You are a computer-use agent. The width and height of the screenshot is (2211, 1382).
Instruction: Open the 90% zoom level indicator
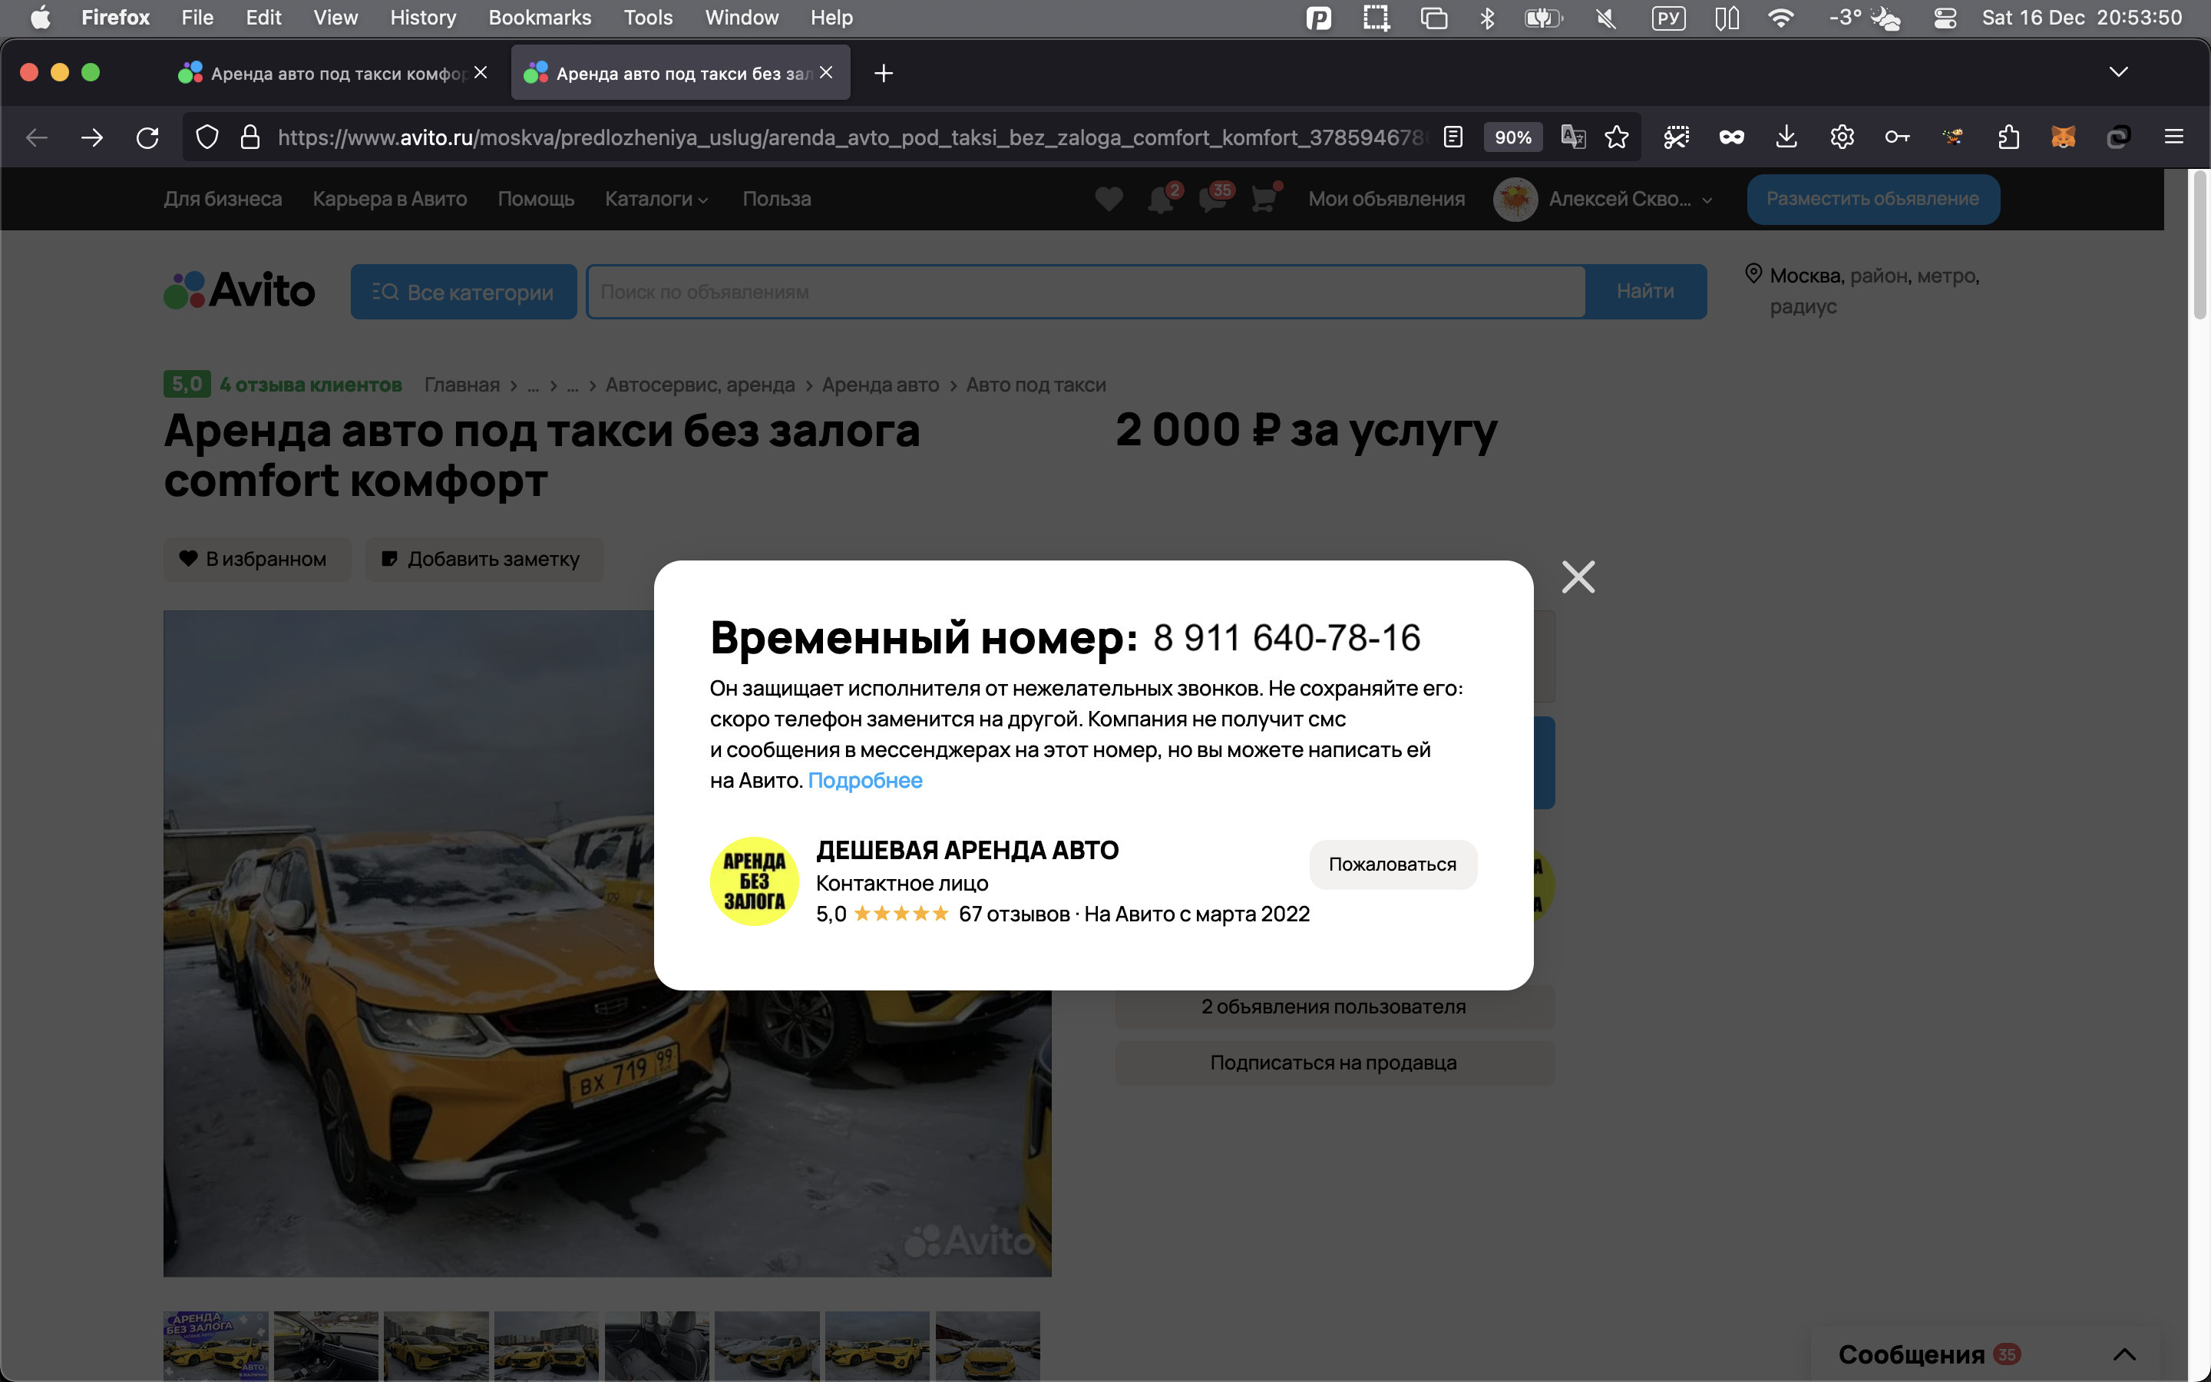1513,137
